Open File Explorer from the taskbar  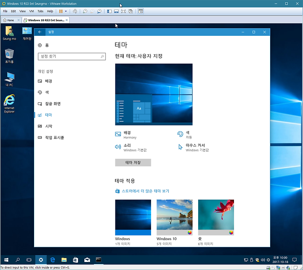(64, 260)
